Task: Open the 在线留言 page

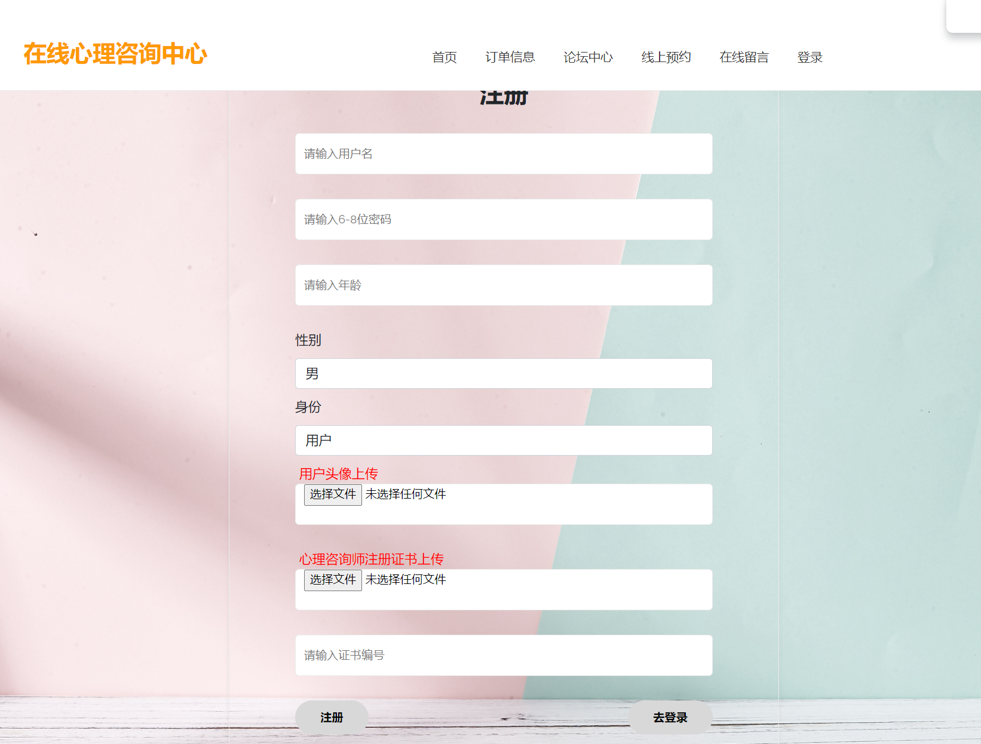Action: (744, 57)
